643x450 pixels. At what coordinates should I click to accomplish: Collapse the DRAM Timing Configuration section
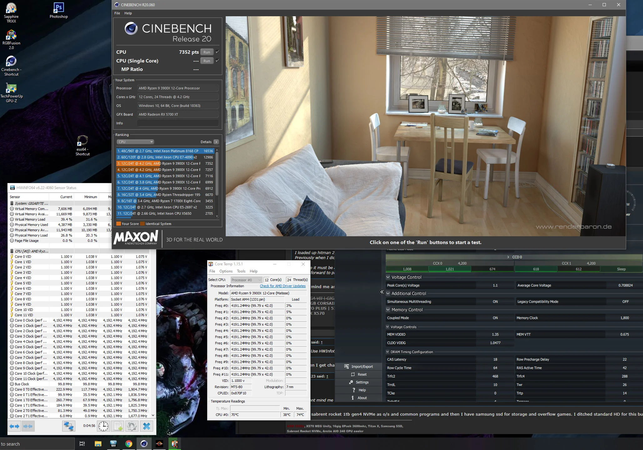click(388, 352)
